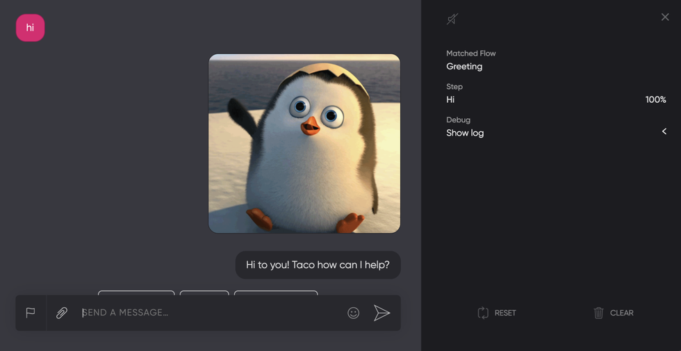Click the Show log text
Screen dimensions: 681x351
click(x=465, y=133)
